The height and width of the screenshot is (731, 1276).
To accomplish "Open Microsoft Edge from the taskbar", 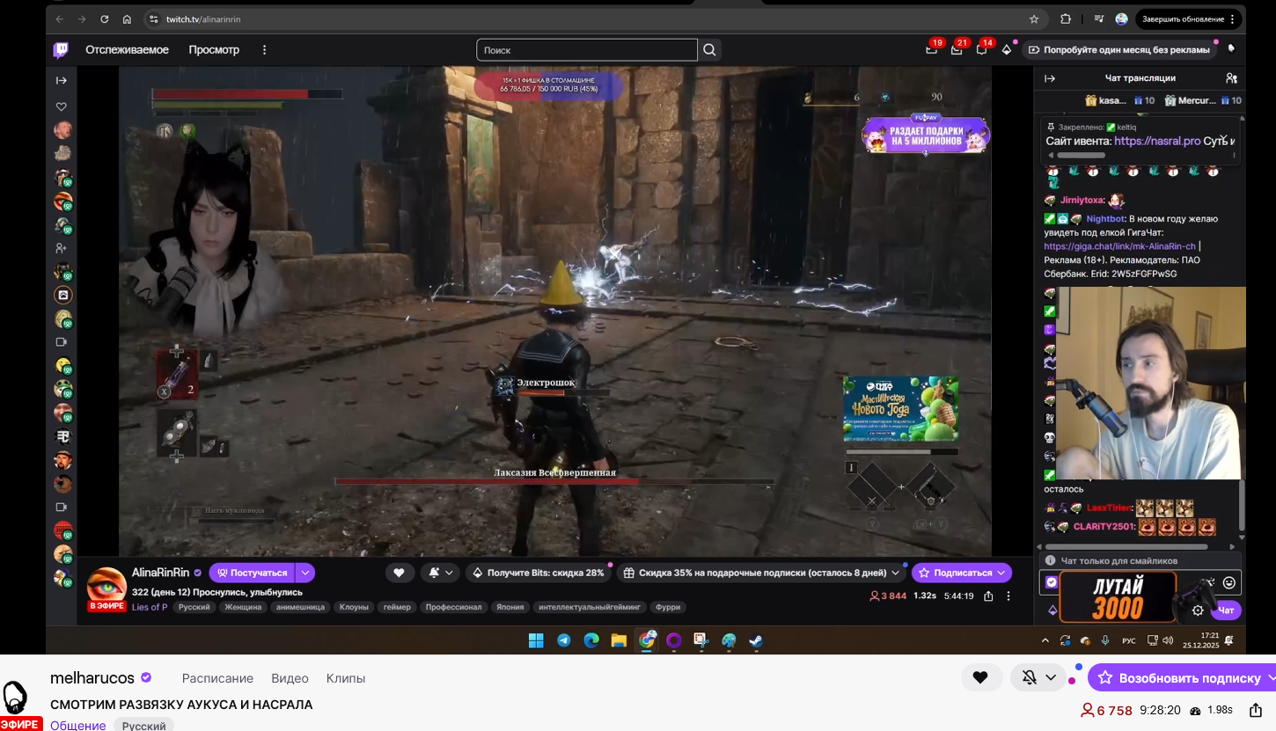I will pos(591,640).
